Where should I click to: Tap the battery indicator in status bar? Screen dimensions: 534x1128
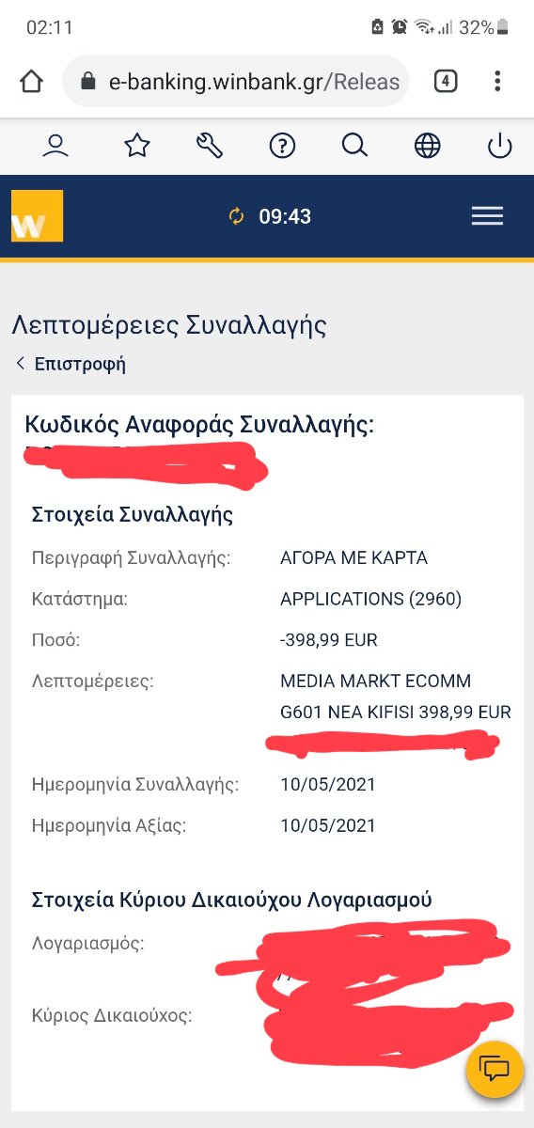[503, 27]
